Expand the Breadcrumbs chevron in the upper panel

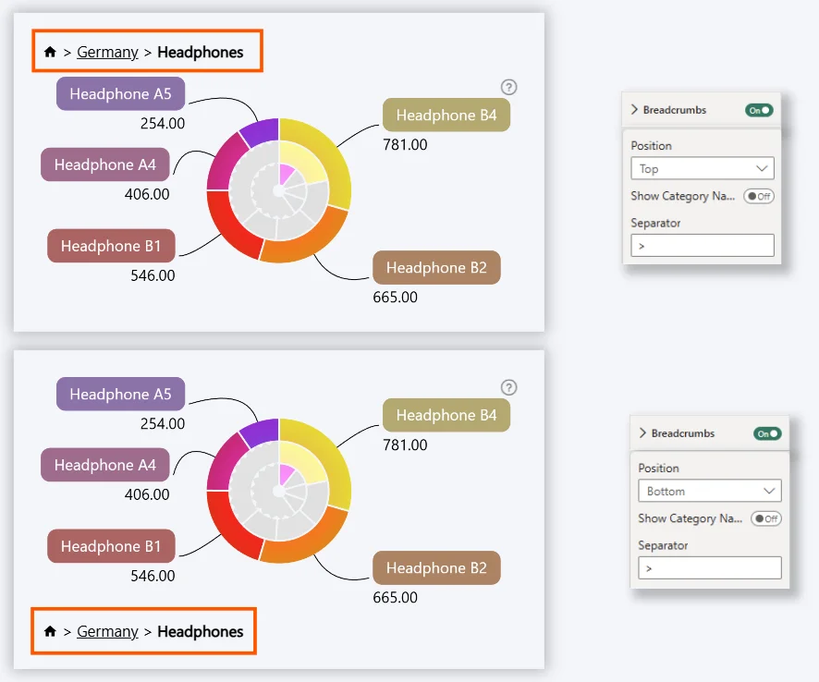(635, 110)
